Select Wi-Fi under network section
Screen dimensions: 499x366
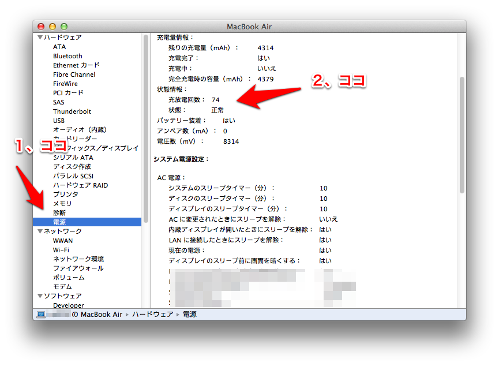coord(61,250)
